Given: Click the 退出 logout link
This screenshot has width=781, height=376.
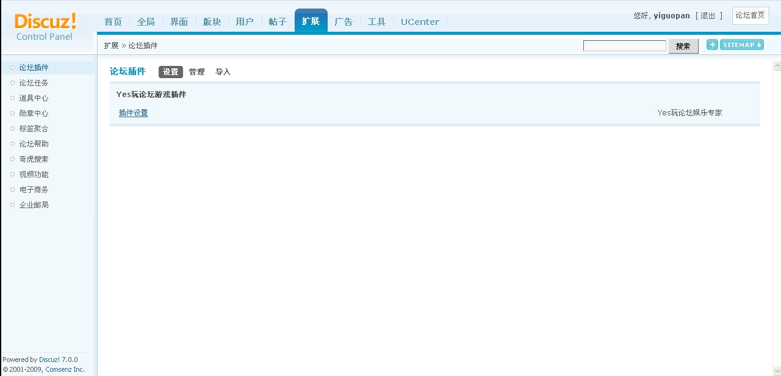Looking at the screenshot, I should pos(708,16).
